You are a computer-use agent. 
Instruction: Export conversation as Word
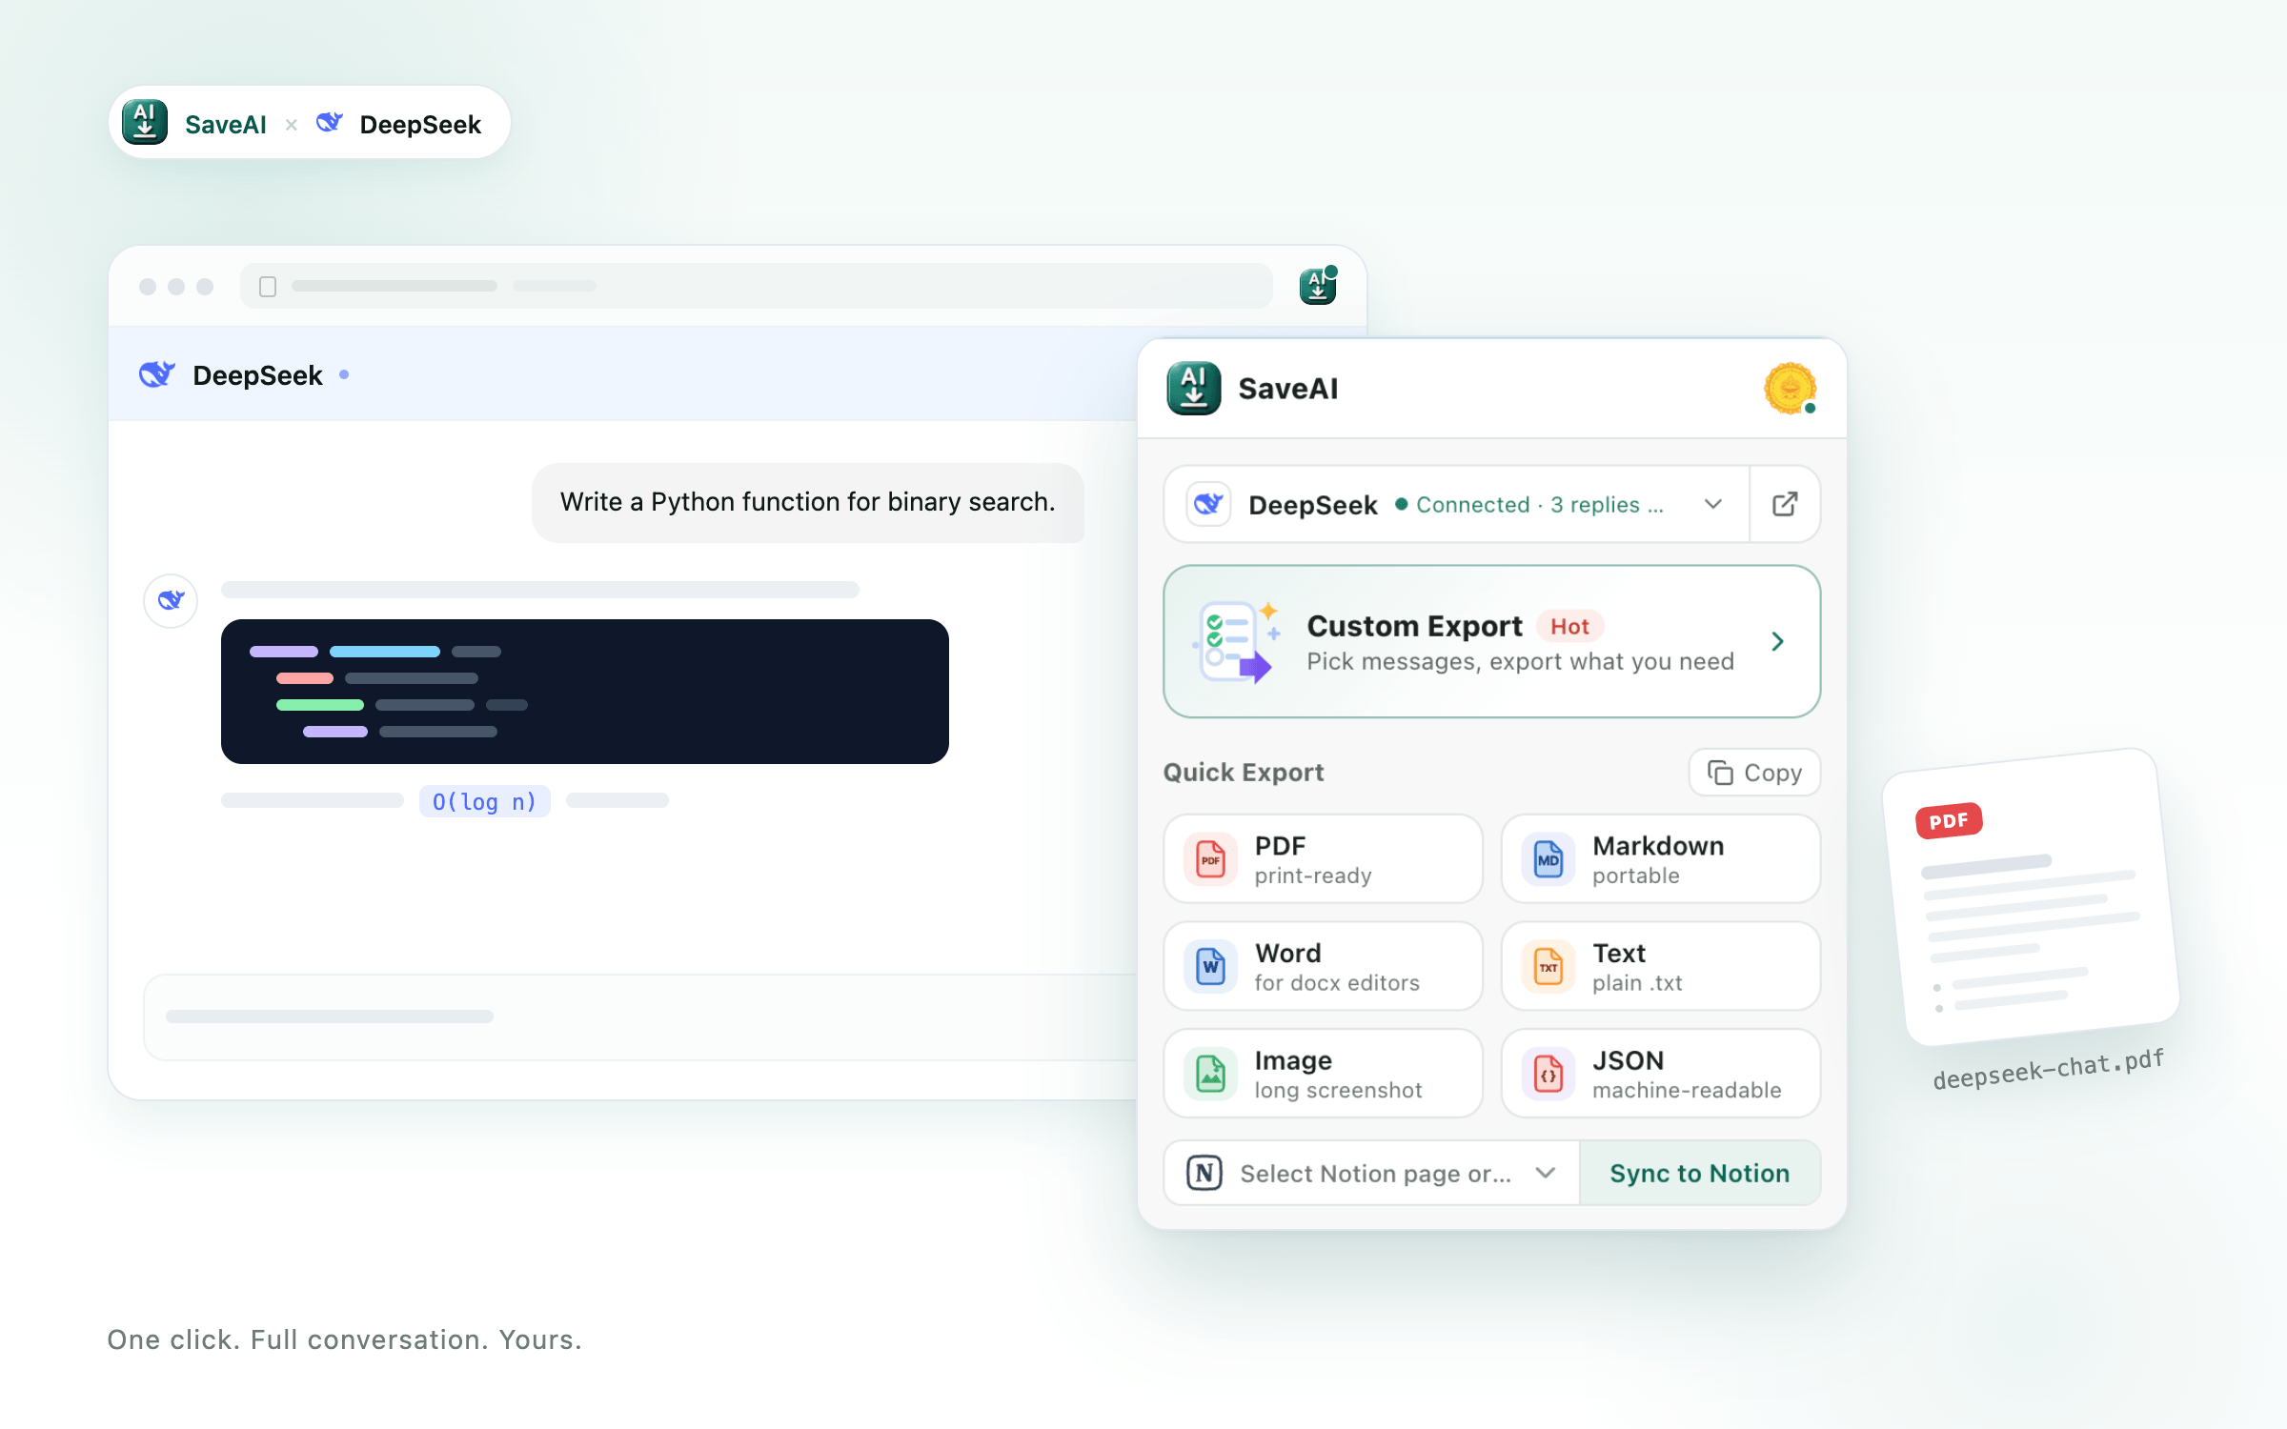(x=1323, y=966)
